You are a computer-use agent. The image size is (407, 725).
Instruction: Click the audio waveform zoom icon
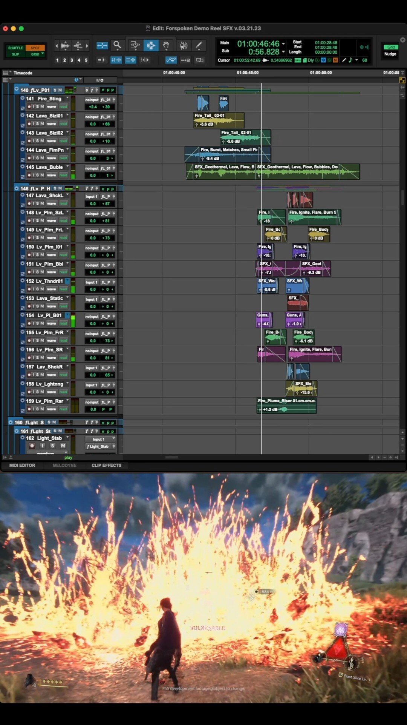tap(65, 46)
